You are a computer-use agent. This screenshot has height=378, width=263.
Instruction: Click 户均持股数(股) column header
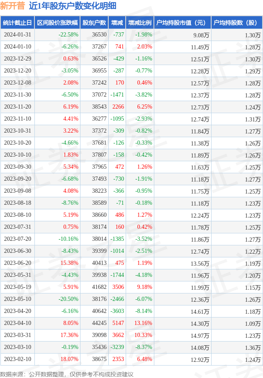237,23
